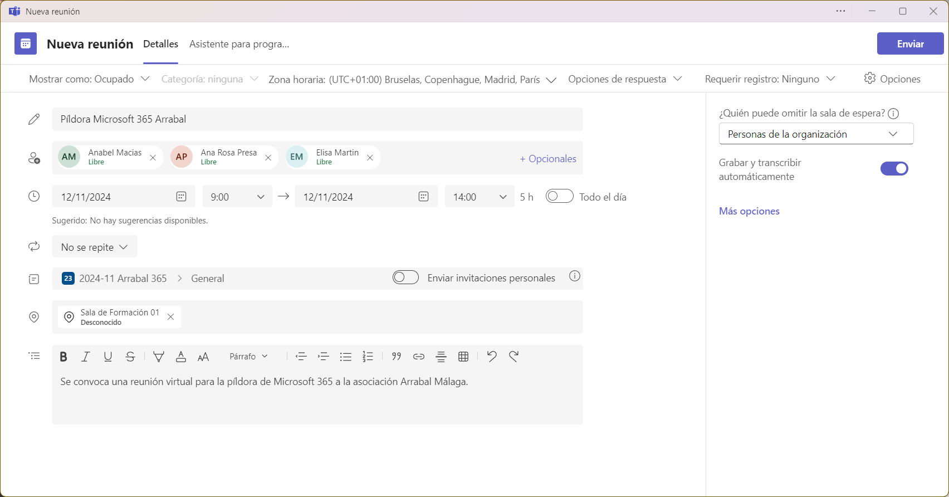Apply italic formatting in the editor
Screen dimensions: 949x497
pyautogui.click(x=86, y=357)
